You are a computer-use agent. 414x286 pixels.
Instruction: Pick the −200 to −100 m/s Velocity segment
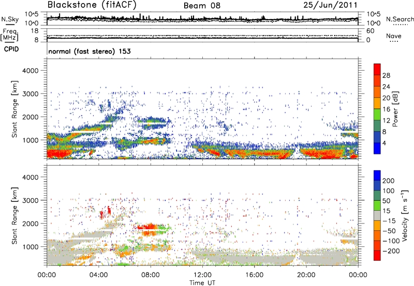pyautogui.click(x=377, y=245)
